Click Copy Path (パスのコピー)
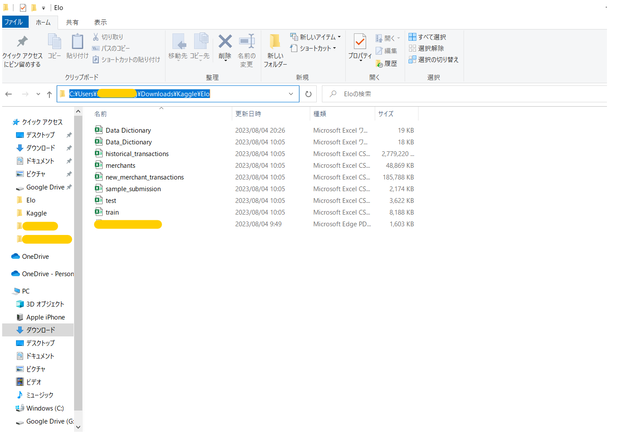This screenshot has height=437, width=636. tap(111, 48)
